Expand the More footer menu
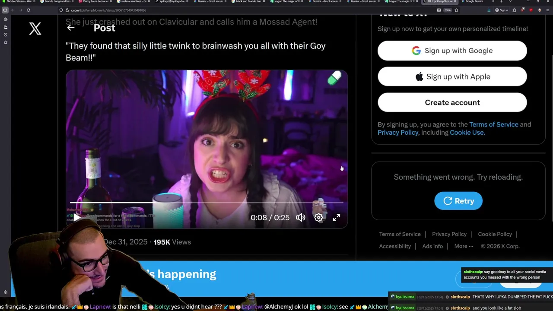The image size is (553, 311). pyautogui.click(x=464, y=246)
